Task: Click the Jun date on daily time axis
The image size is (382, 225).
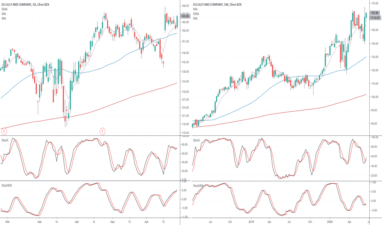Action: tap(146, 222)
